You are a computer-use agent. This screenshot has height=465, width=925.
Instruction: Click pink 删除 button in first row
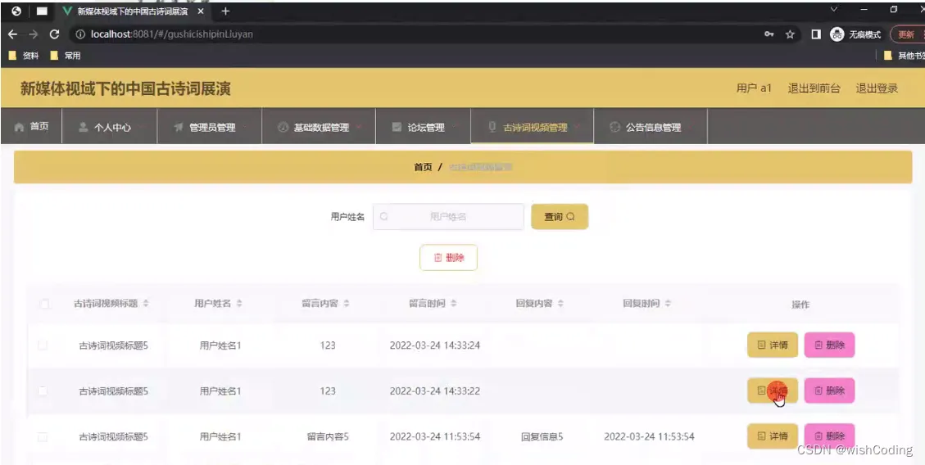(x=829, y=345)
